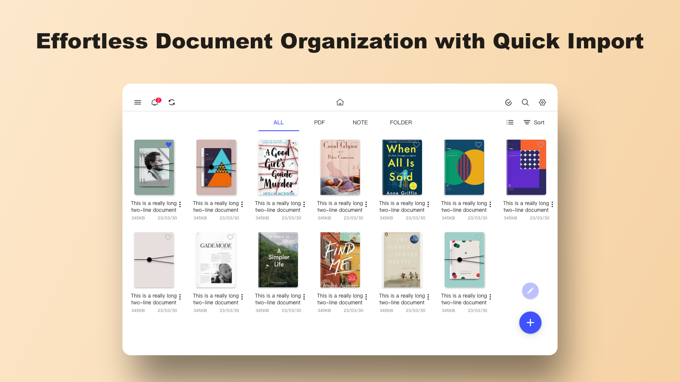Switch to the FOLDER tab

(401, 122)
